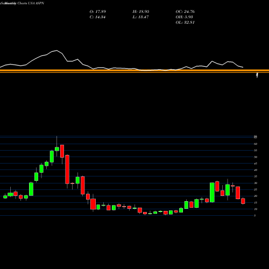This screenshot has width=269, height=269.
Task: Click the '25' price axis label
Action: point(256,189)
